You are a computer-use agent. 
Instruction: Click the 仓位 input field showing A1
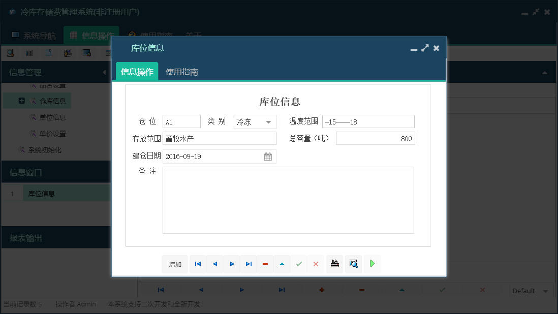181,121
